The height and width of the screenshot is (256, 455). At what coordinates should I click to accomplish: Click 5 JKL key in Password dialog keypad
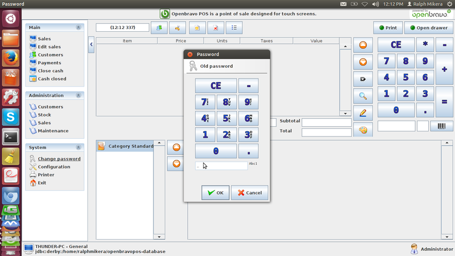(226, 118)
